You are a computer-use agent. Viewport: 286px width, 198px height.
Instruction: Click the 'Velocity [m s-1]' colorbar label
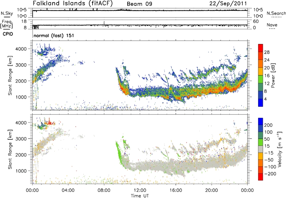(279, 149)
